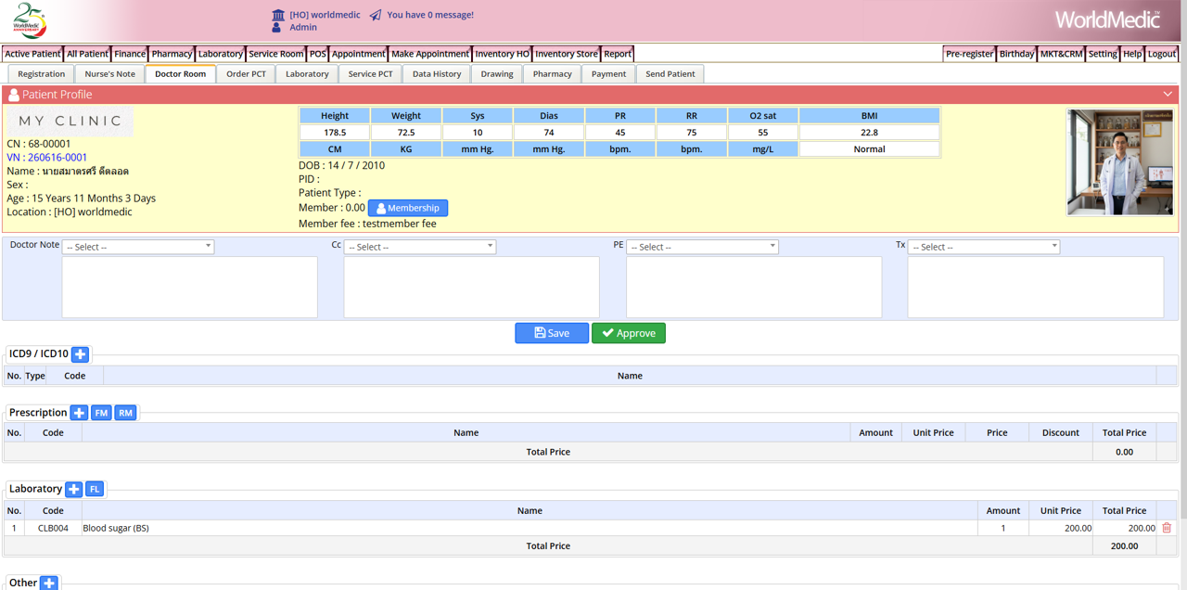Open the Inventory HO menu
The height and width of the screenshot is (590, 1187).
click(503, 54)
